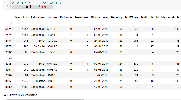Click the comment line '# Select row - index level 0'
Image resolution: width=181 pixels, height=100 pixels.
[x=37, y=3]
